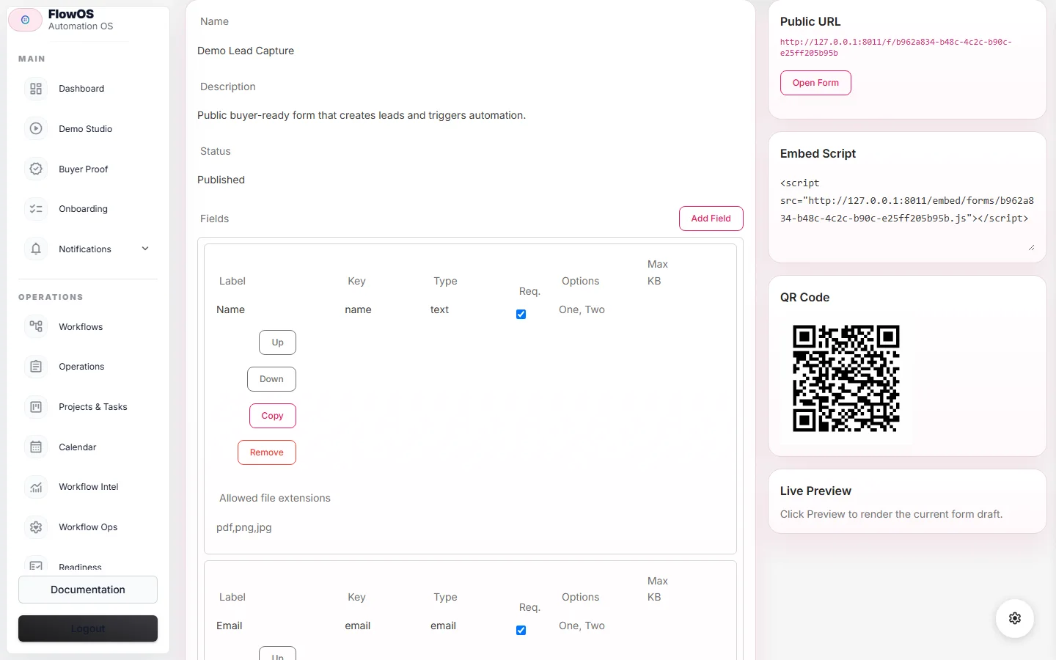Image resolution: width=1056 pixels, height=660 pixels.
Task: Click the Status field showing Published
Action: click(x=470, y=180)
